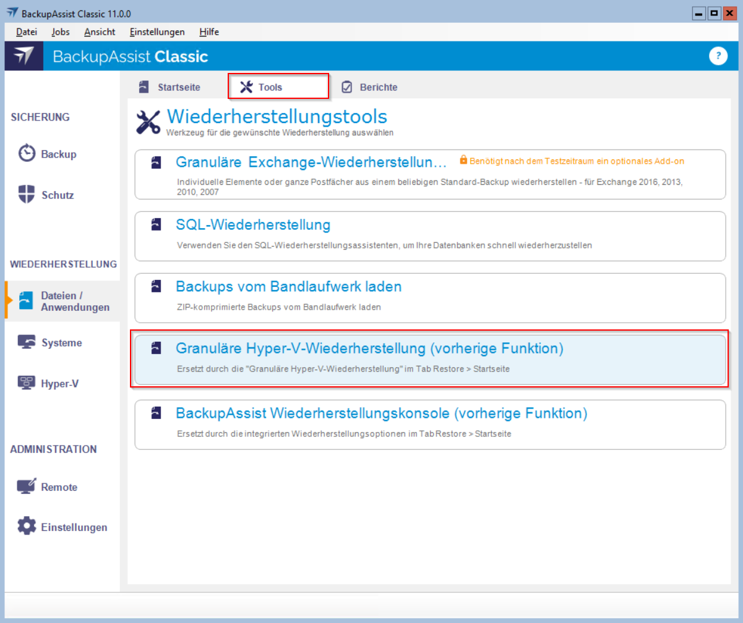Viewport: 743px width, 623px height.
Task: Click the BackupAssist logo icon in header
Action: tap(24, 56)
